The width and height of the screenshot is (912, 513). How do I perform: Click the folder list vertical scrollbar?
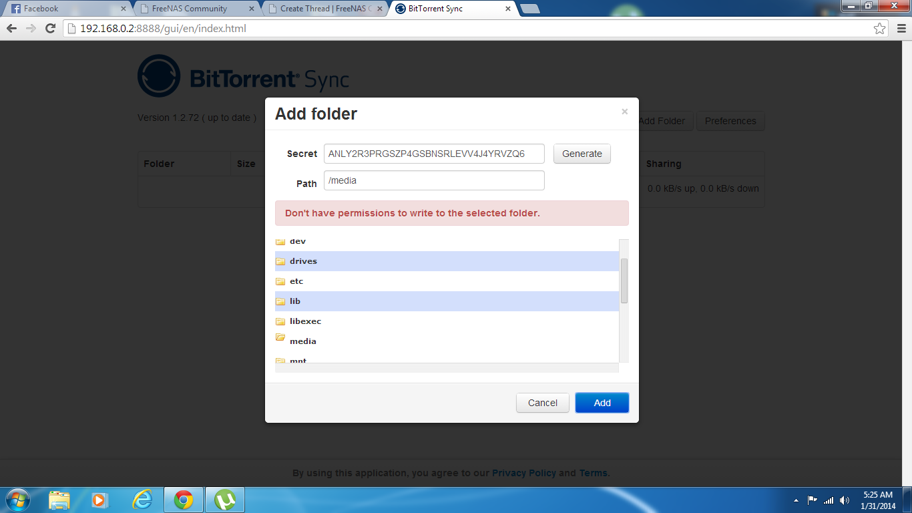pyautogui.click(x=624, y=281)
